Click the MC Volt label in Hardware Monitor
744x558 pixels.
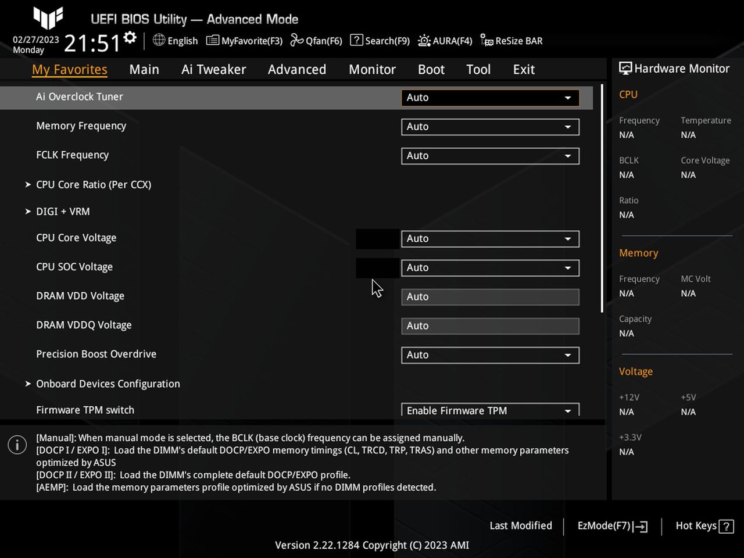coord(696,279)
